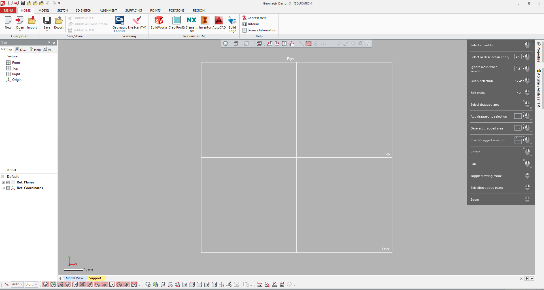Toggle region visibility in bottom toolbar
The width and height of the screenshot is (544, 290).
tap(53, 285)
